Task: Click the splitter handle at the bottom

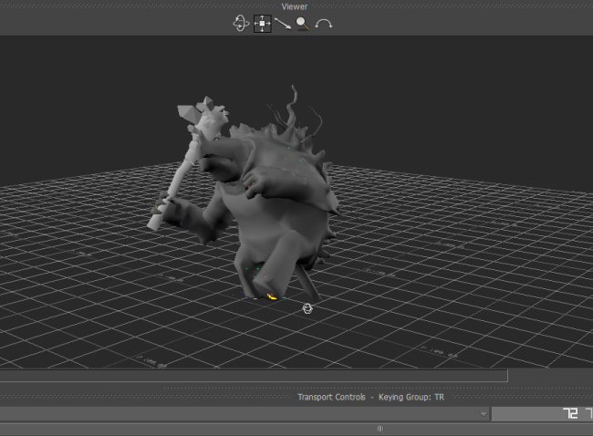Action: [x=380, y=428]
